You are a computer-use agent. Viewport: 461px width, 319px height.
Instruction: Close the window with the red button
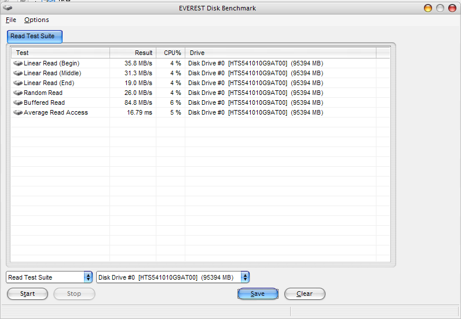pos(452,8)
